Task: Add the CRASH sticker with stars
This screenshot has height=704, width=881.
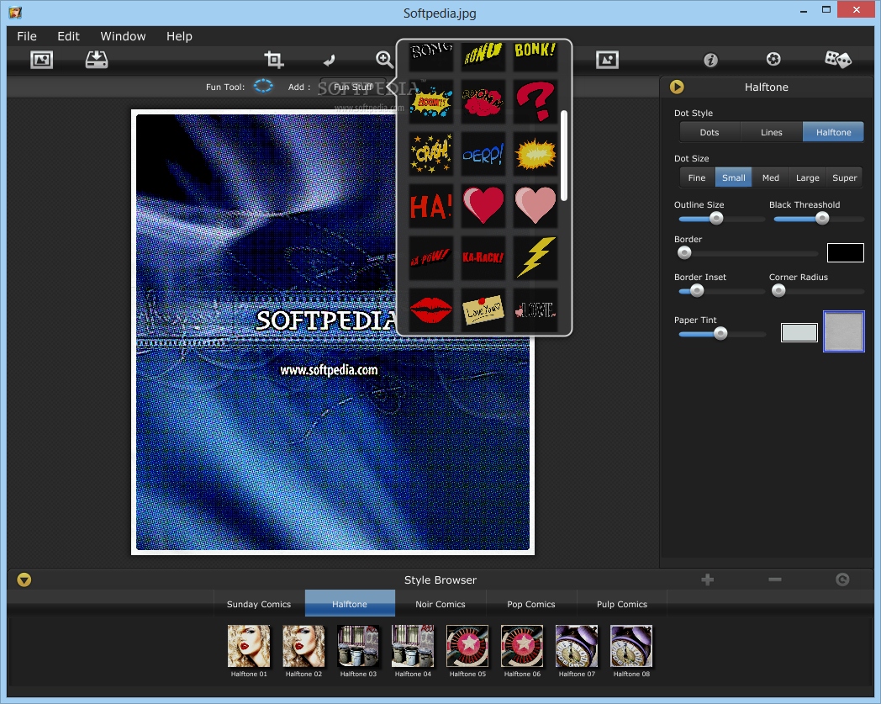Action: pyautogui.click(x=431, y=154)
